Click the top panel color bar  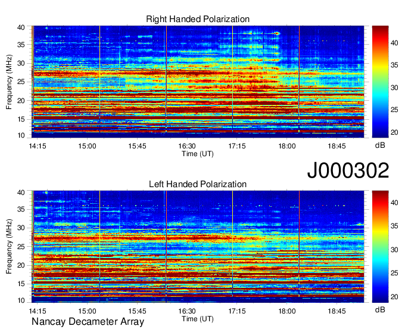[380, 82]
